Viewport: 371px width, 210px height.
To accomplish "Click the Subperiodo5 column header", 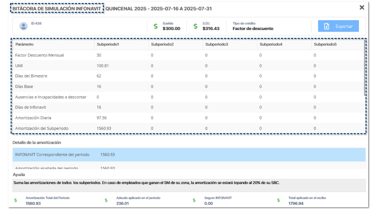I will click(325, 45).
